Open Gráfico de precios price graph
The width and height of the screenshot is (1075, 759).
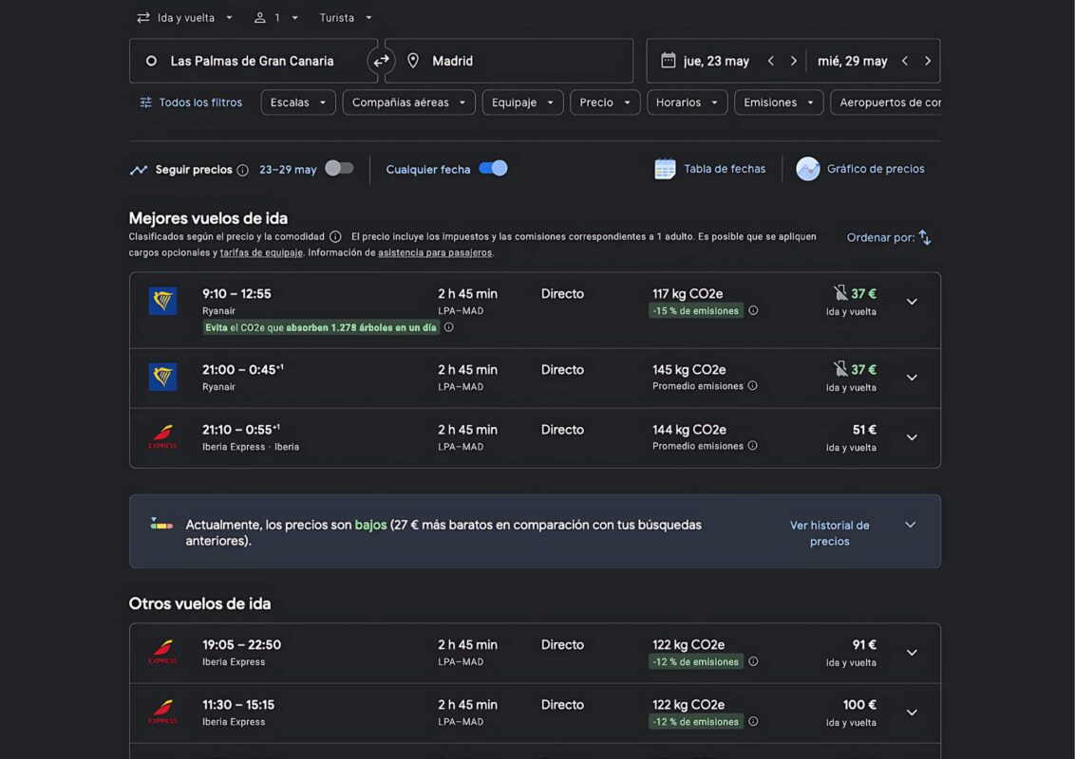point(859,169)
